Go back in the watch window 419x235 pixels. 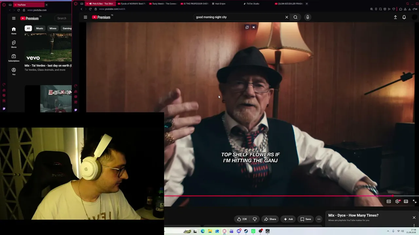[82, 9]
